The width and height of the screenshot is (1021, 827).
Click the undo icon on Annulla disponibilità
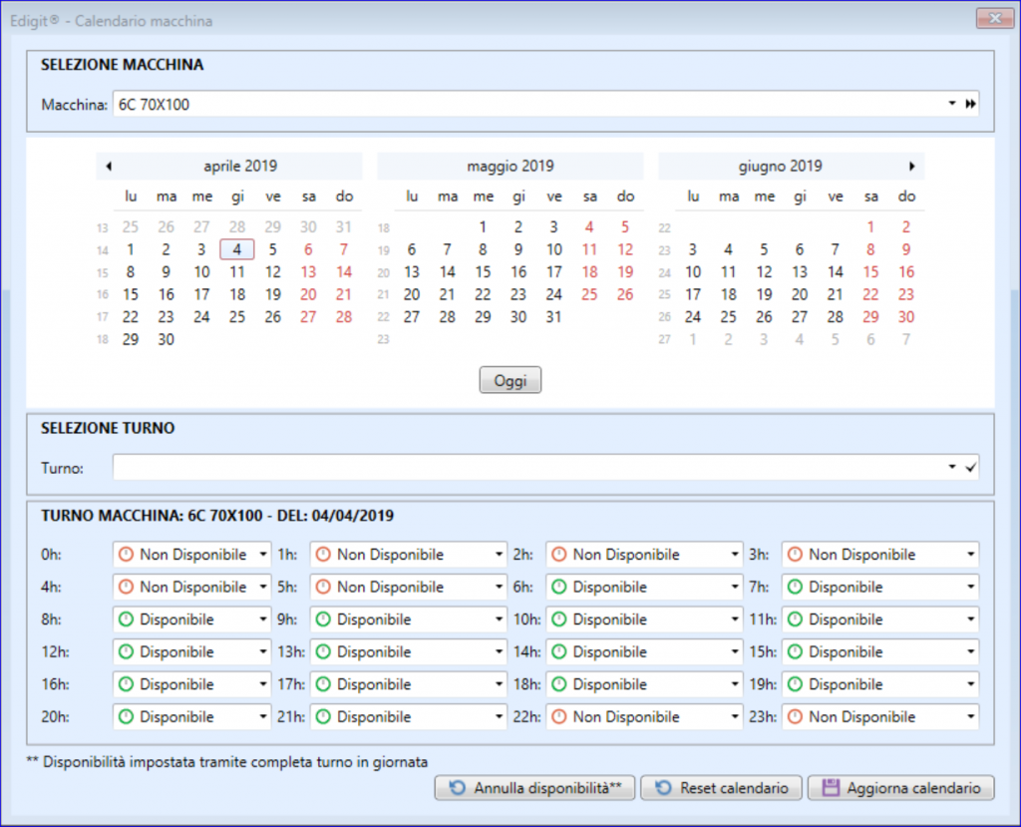click(x=457, y=787)
